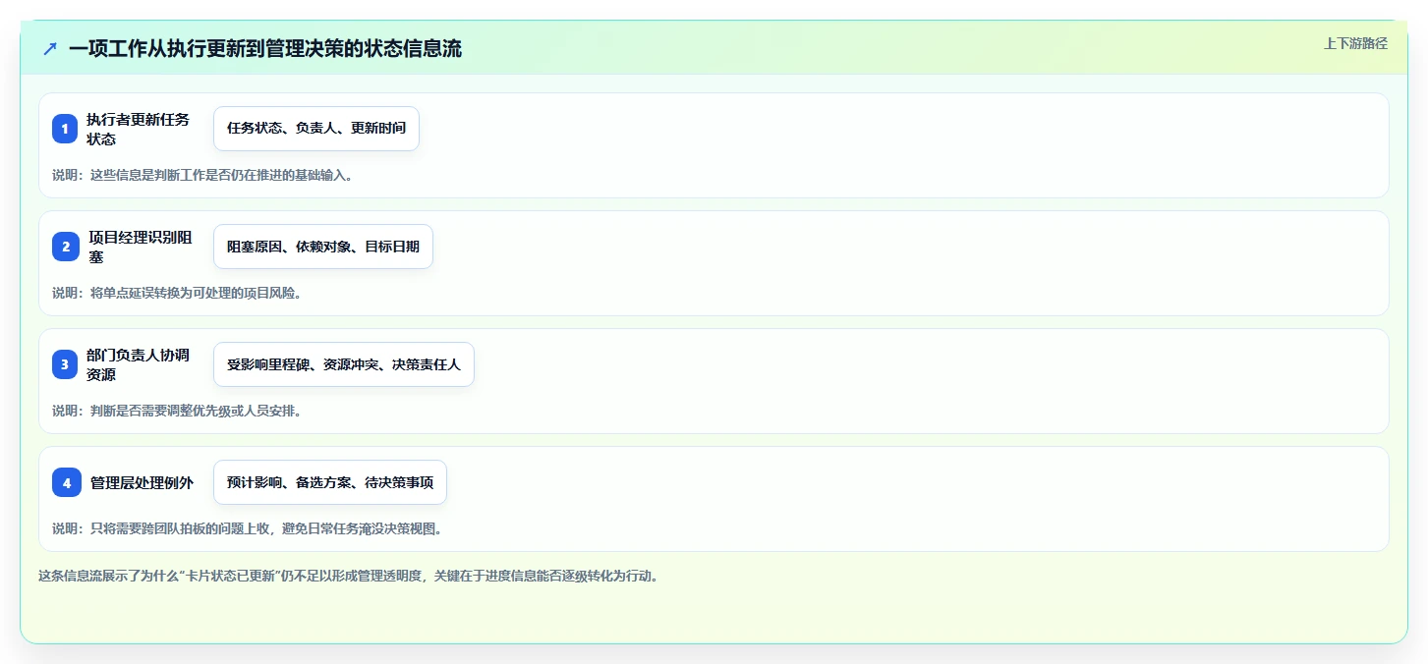Select the 阻塞原因、依赖对象、目标日期 chip
Screen dimensions: 1428x664
(x=323, y=247)
